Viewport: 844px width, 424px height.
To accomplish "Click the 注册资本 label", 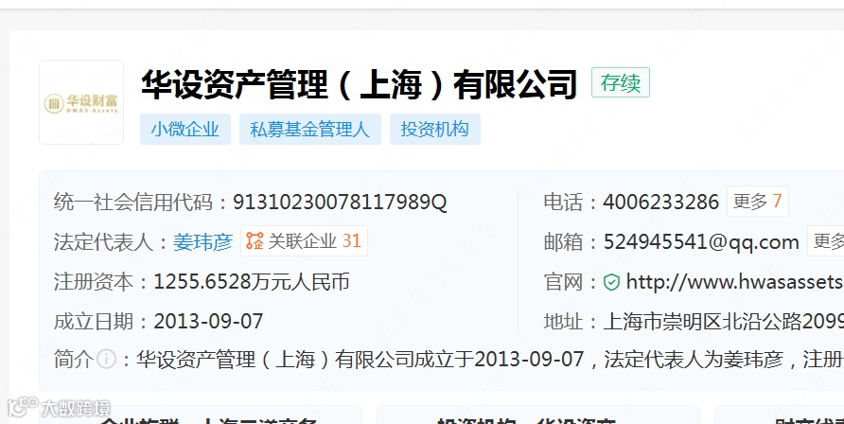I will coord(94,281).
